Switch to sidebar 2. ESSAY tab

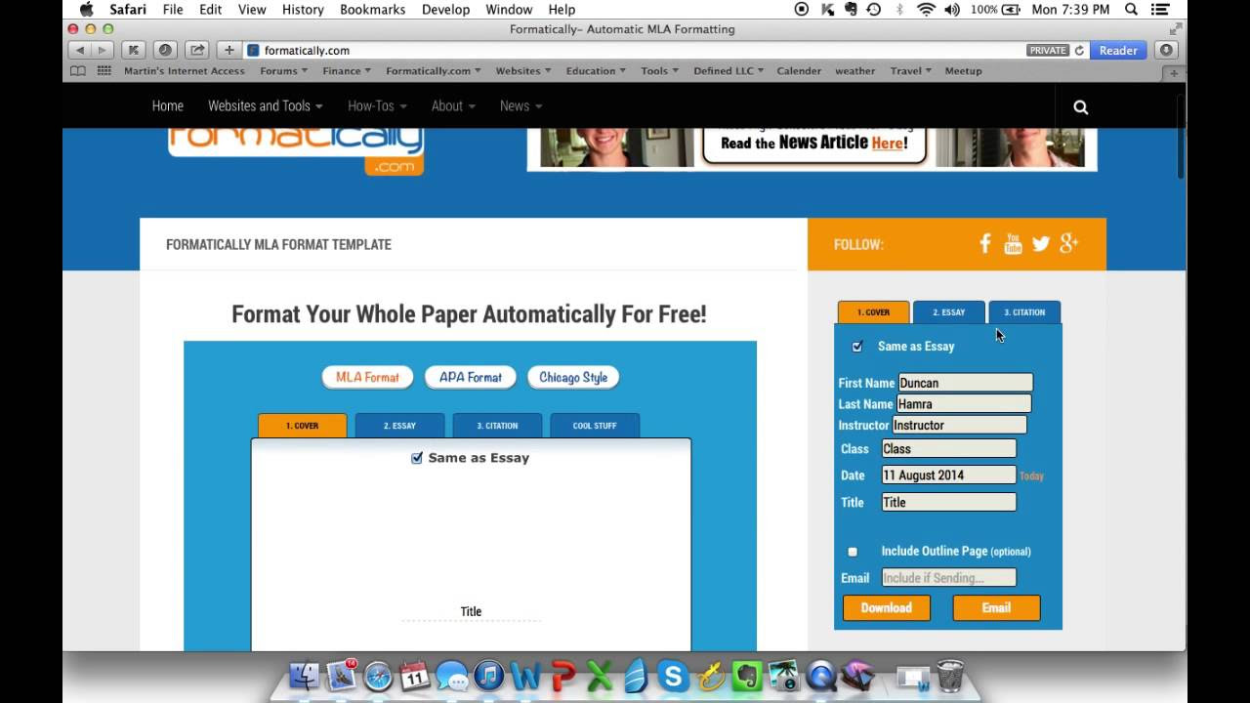(x=948, y=312)
